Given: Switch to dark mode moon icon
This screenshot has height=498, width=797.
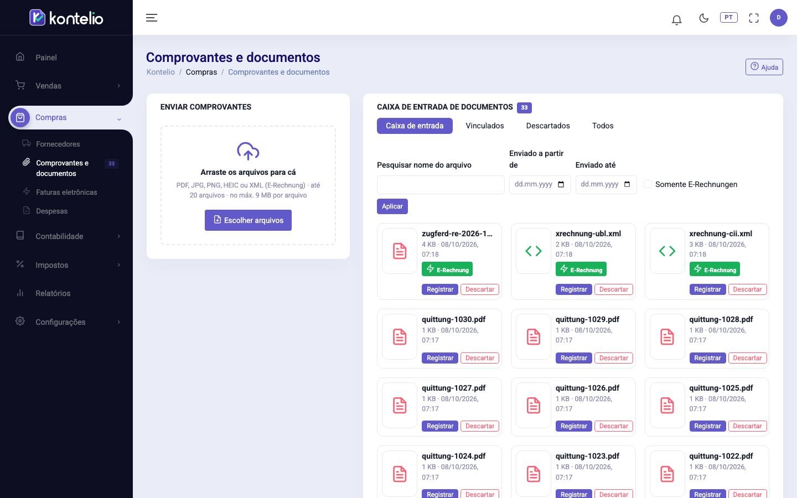Looking at the screenshot, I should click(x=704, y=18).
